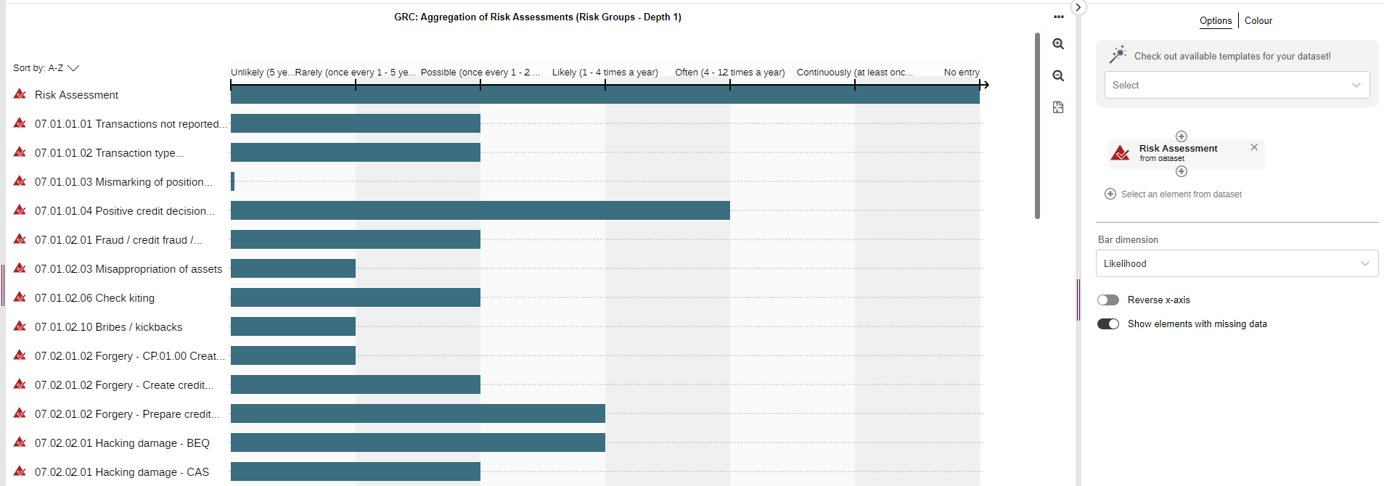Click the zoom in magnifier icon
Screen dimensions: 1384x486
[x=1058, y=44]
